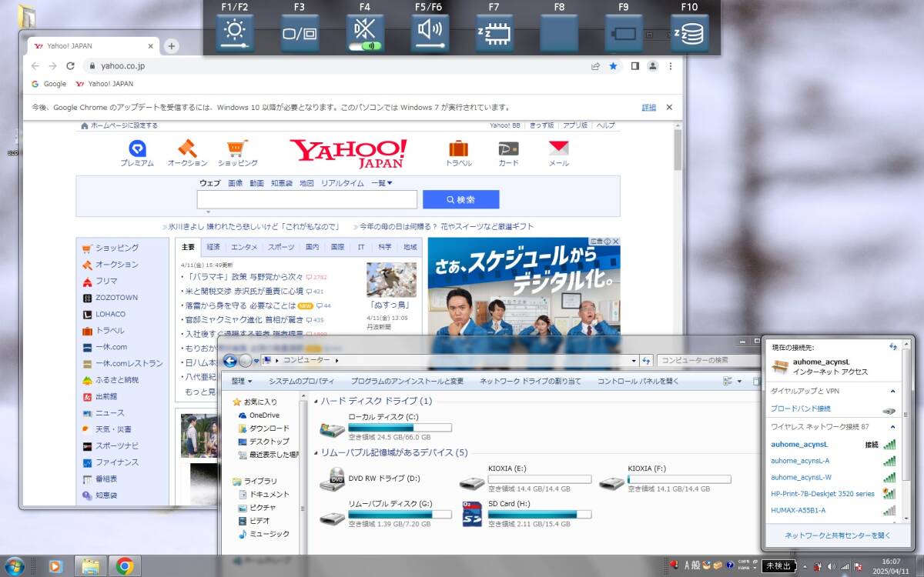The image size is (924, 577).
Task: Click the F1/F2 screen brightness icon
Action: pos(235,34)
